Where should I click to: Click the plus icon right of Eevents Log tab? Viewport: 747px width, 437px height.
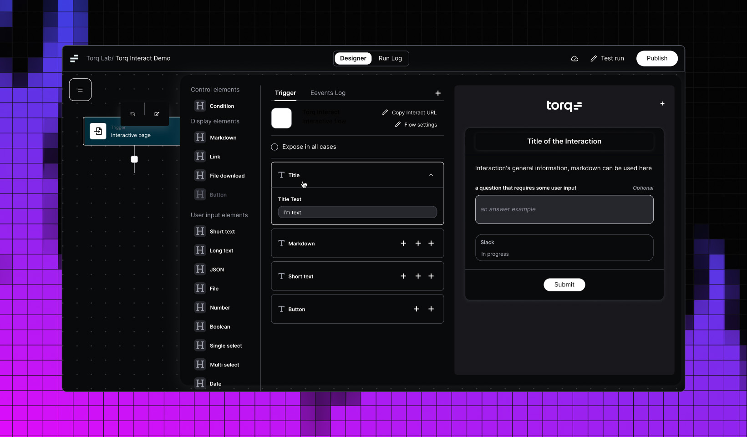438,93
